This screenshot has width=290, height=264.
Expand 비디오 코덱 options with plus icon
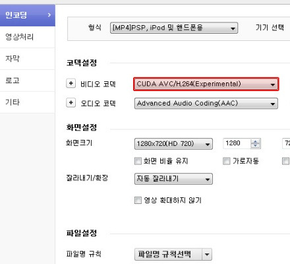pyautogui.click(x=71, y=83)
